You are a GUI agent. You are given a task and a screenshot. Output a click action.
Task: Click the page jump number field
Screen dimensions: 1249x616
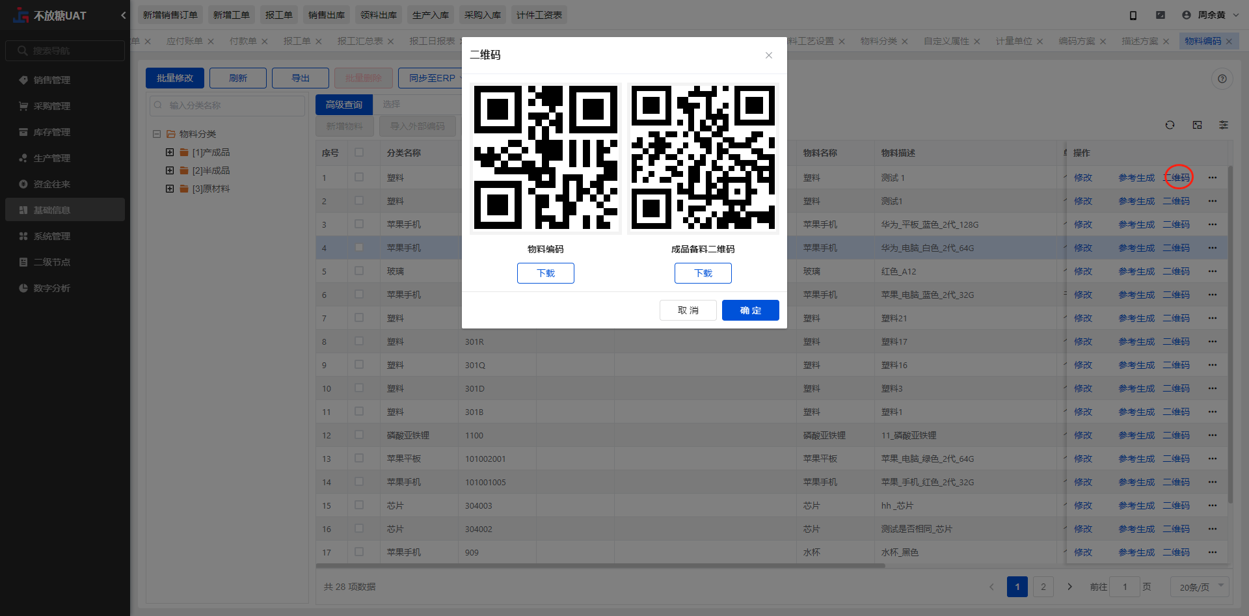click(x=1125, y=587)
